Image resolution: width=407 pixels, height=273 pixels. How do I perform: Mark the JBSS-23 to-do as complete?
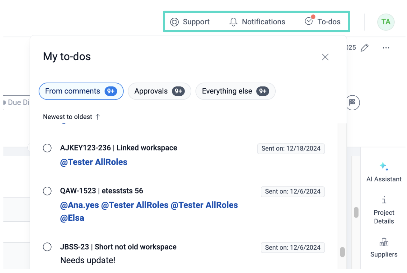click(x=47, y=247)
